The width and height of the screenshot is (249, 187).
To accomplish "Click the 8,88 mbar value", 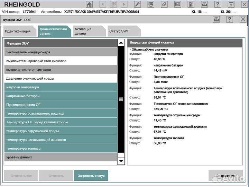I will click(161, 82).
